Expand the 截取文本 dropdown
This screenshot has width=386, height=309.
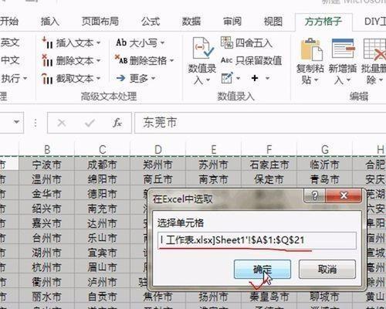99,78
